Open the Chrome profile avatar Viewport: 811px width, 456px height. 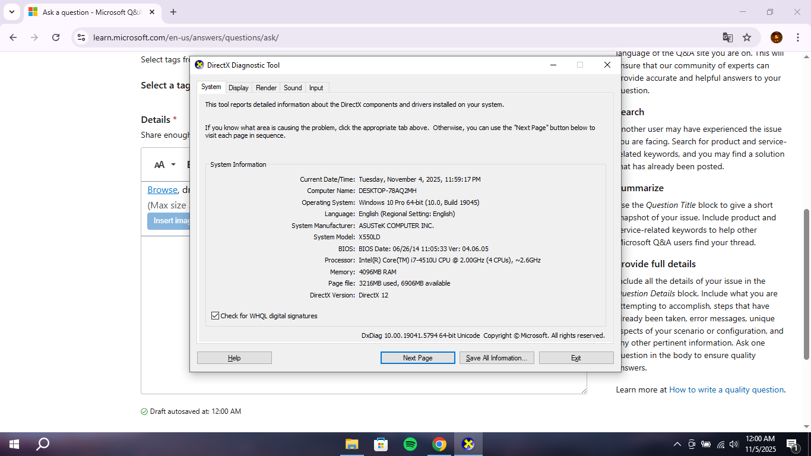[x=777, y=37]
